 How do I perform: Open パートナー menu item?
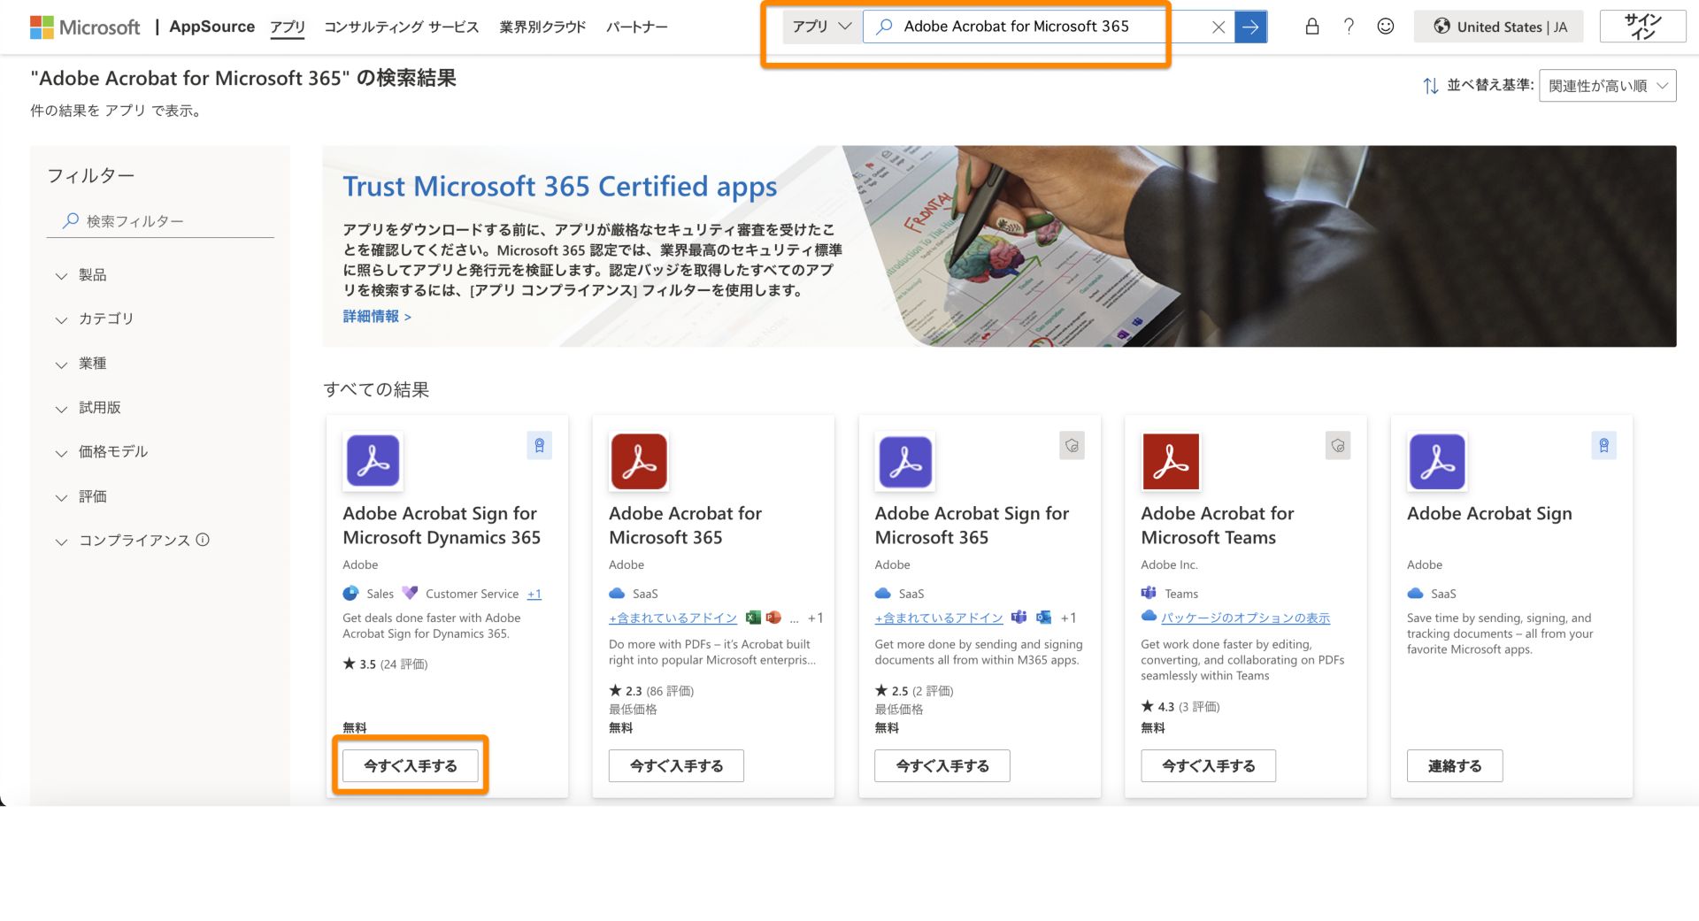click(636, 27)
